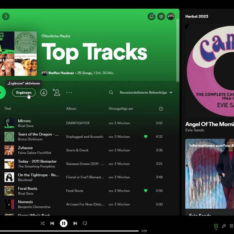Open the Unplugged and Acoustic album
The width and height of the screenshot is (234, 234).
point(85,136)
